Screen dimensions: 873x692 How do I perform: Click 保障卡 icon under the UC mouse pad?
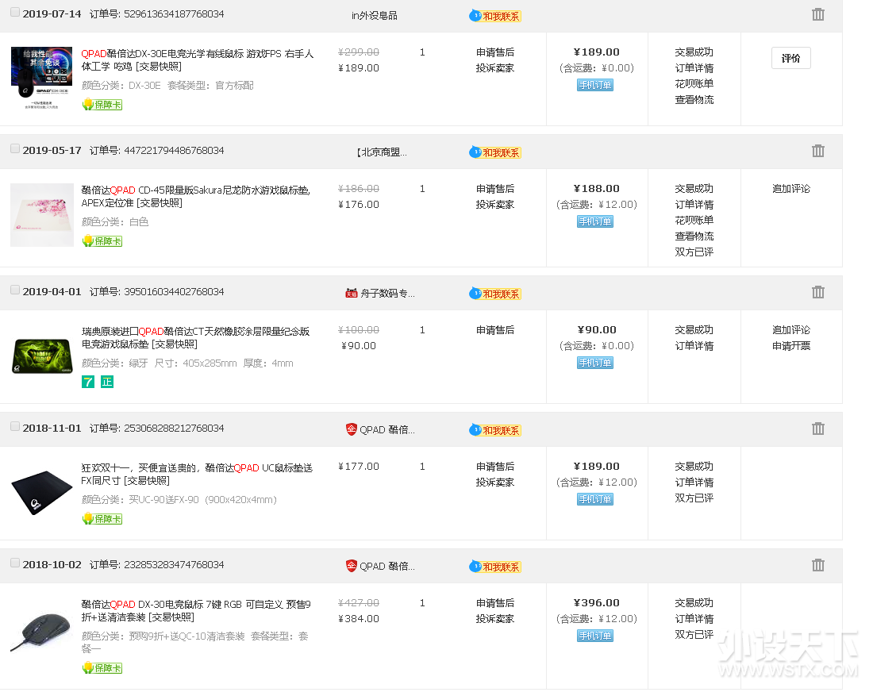(102, 518)
